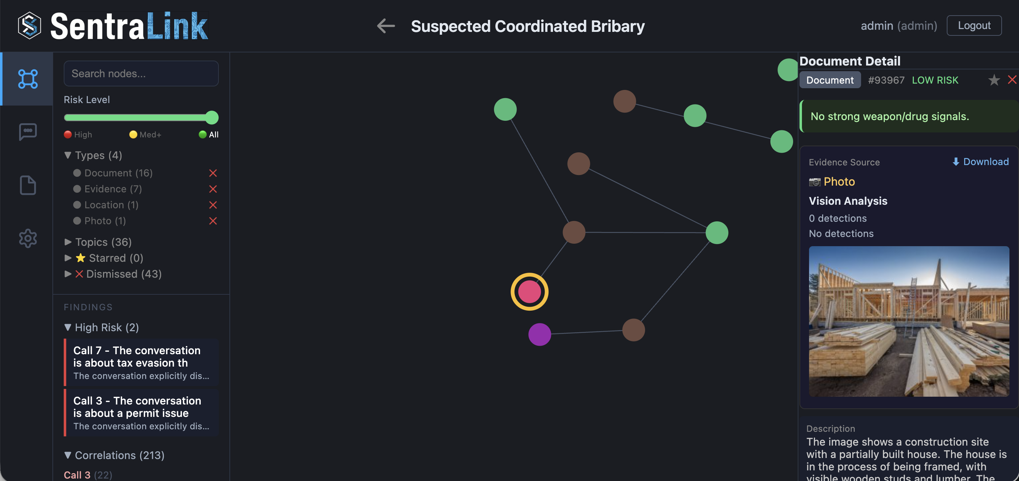This screenshot has width=1019, height=481.
Task: Open the settings gear icon
Action: click(27, 238)
